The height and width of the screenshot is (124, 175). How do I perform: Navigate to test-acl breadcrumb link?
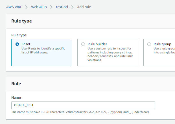click(x=63, y=7)
